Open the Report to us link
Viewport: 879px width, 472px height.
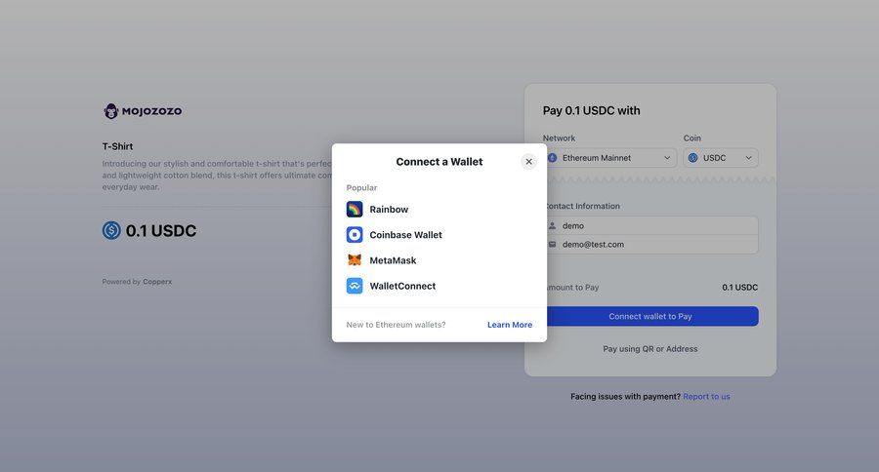pos(706,397)
